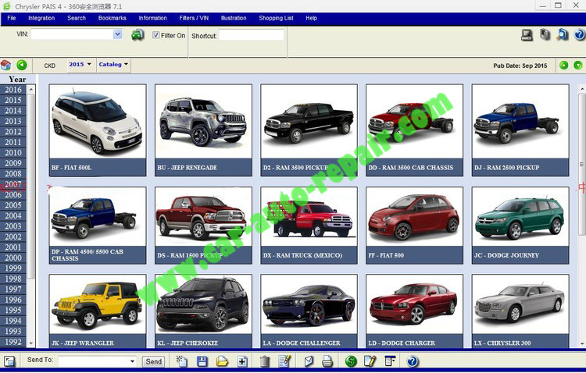This screenshot has width=586, height=373.
Task: Open the DP - RAM 4500/5500 CAB CHASSIS thumbnail
Action: point(98,226)
